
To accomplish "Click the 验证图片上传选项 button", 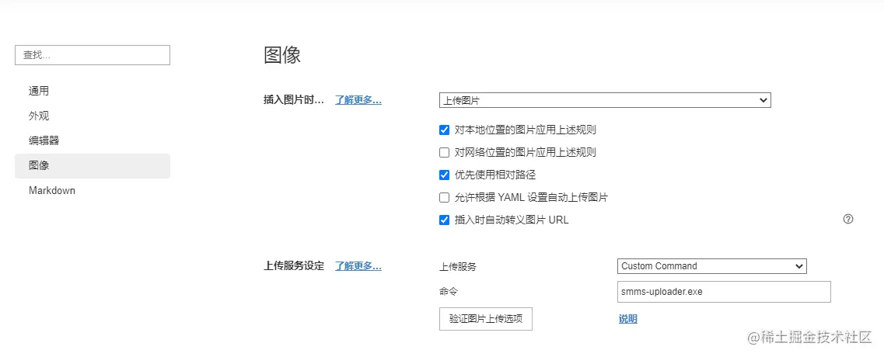I will pos(485,319).
